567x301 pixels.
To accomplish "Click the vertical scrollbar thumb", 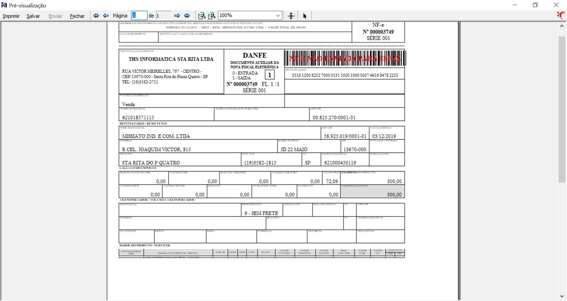I will [562, 109].
